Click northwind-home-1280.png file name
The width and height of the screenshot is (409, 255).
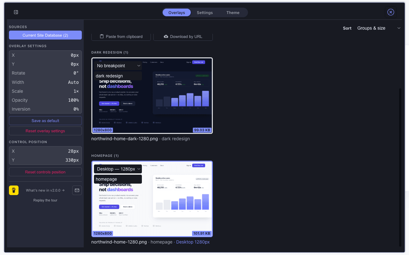119,242
